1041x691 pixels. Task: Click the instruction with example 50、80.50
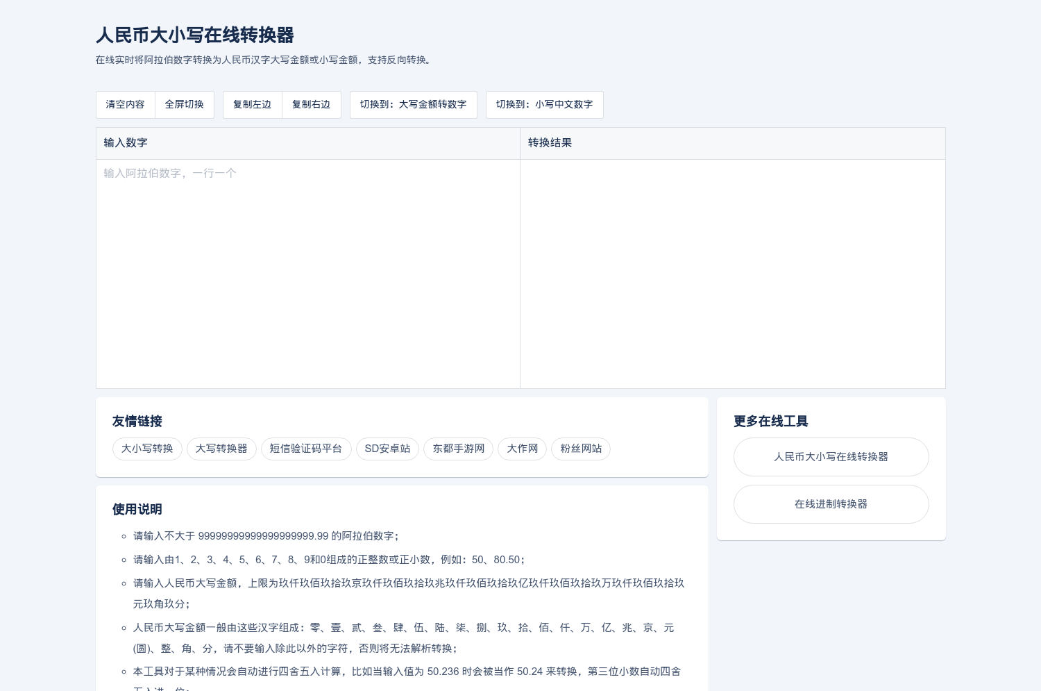[330, 560]
